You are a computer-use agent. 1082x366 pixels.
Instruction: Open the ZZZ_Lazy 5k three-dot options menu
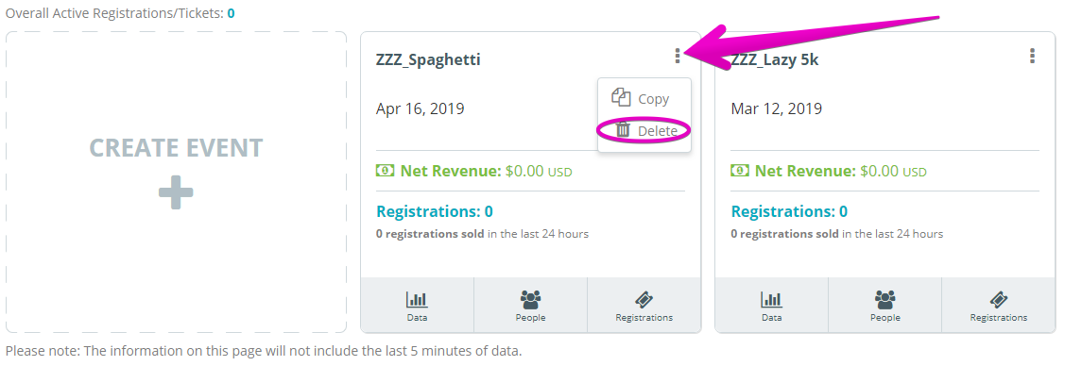pos(1032,56)
